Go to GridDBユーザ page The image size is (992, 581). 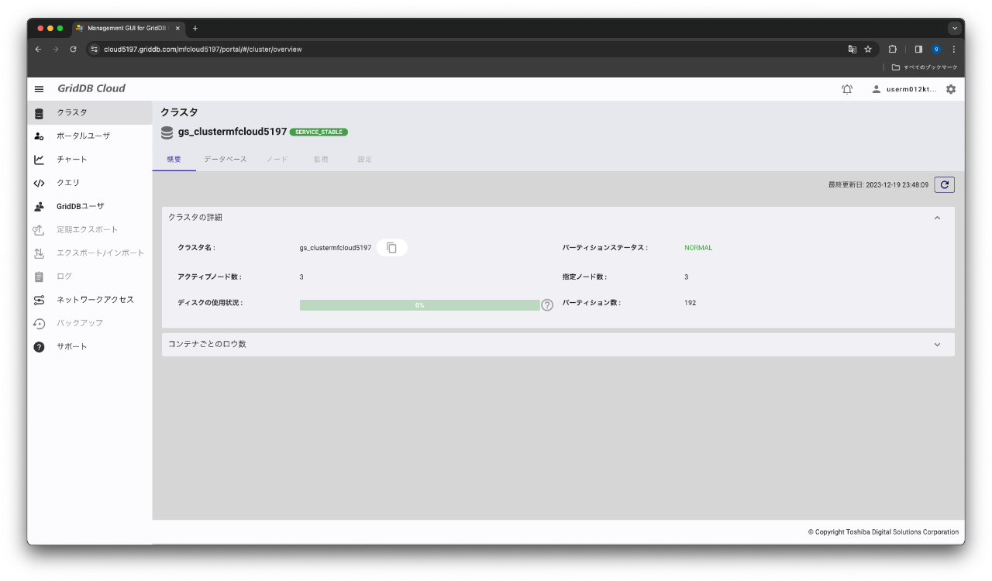[80, 206]
